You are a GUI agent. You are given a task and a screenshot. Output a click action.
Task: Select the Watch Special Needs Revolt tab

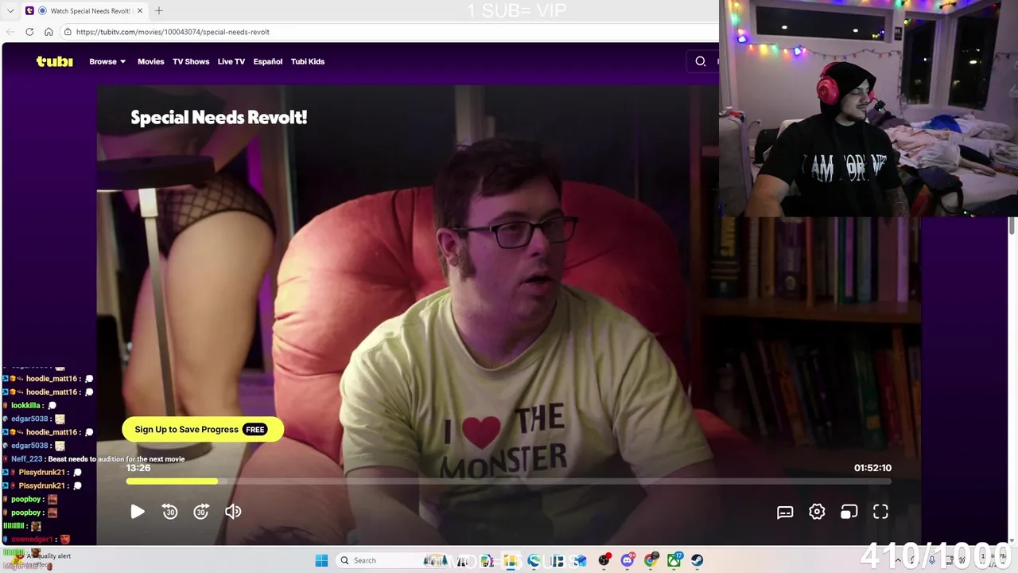coord(84,10)
